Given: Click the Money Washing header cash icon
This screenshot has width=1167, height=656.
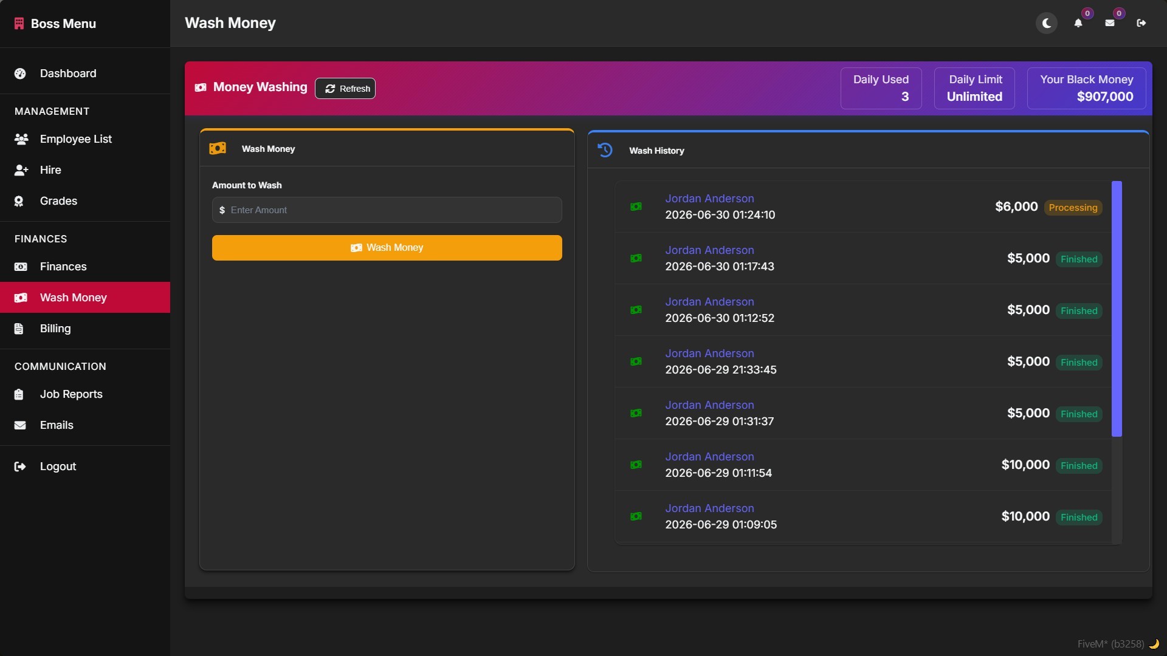Looking at the screenshot, I should [x=201, y=87].
